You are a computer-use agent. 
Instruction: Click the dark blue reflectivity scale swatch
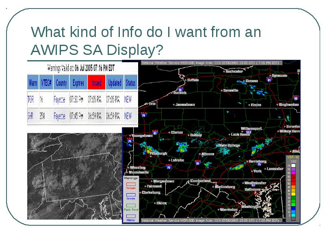(293, 208)
